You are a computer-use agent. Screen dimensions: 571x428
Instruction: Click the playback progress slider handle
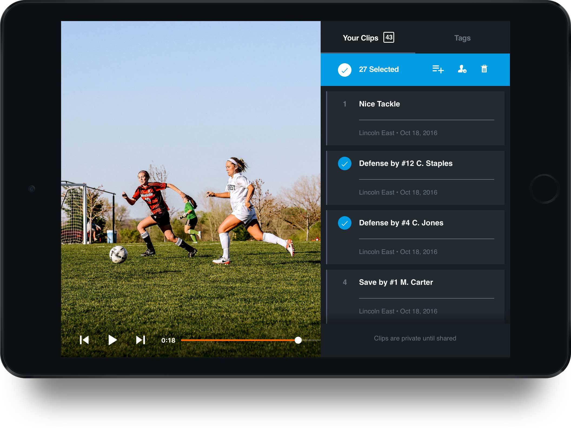[x=298, y=340]
